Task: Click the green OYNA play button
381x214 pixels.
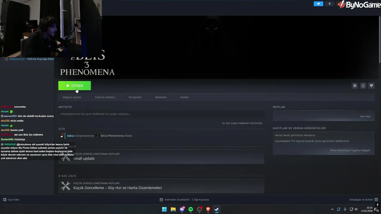Action: [74, 86]
